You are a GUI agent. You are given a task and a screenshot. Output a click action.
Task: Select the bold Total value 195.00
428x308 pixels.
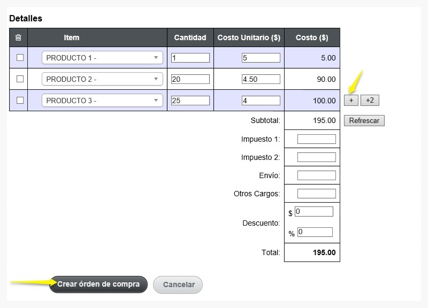pos(324,252)
